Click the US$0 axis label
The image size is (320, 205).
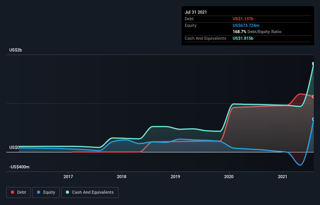click(14, 147)
